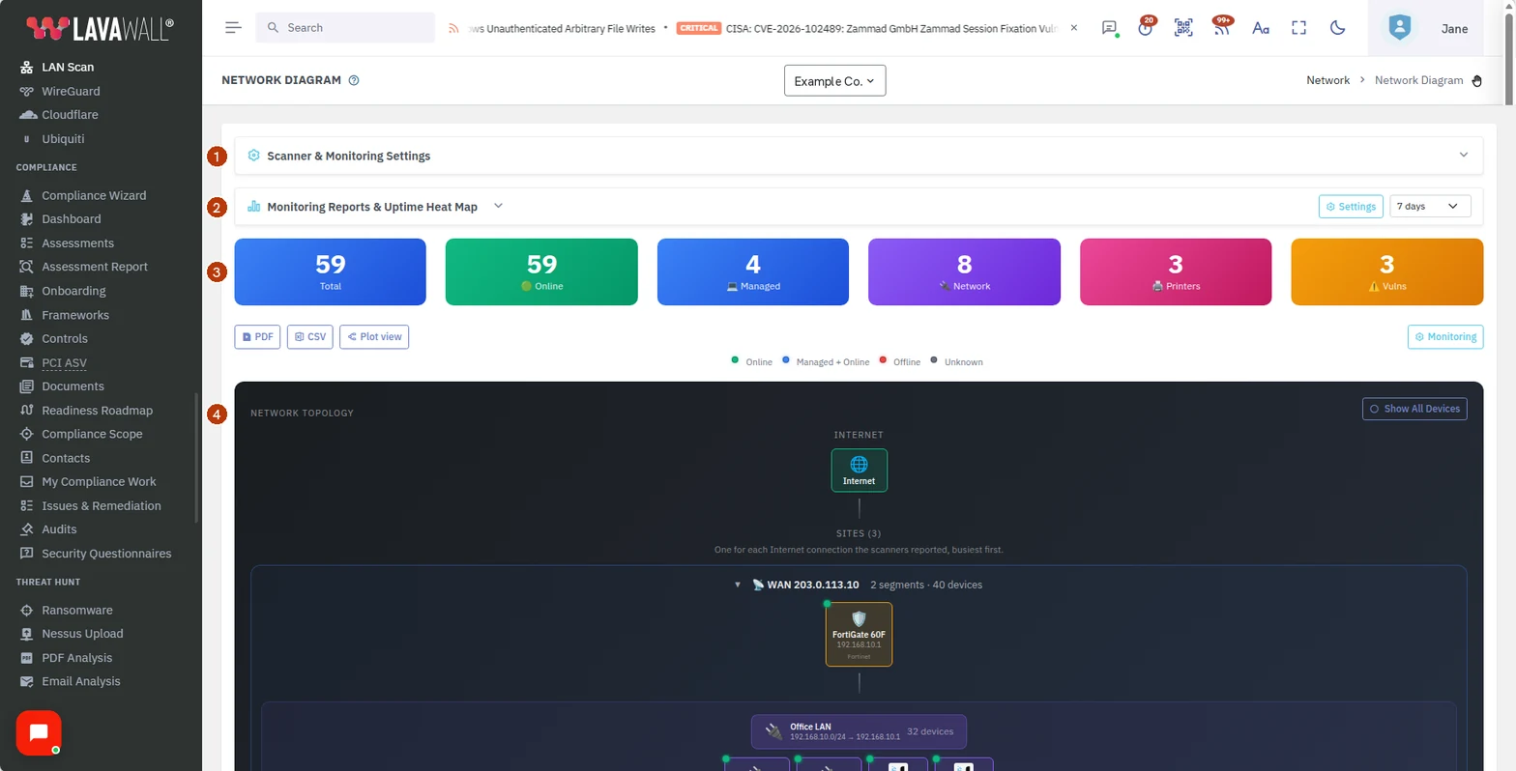
Task: Toggle fullscreen mode
Action: tap(1299, 28)
